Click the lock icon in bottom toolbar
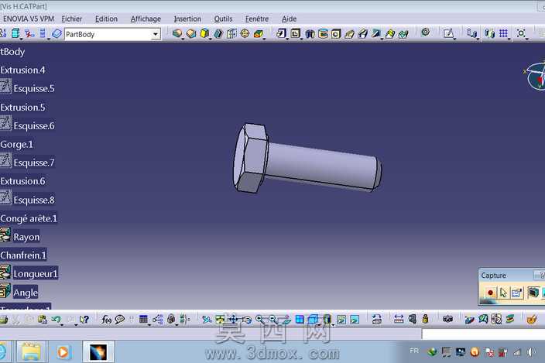The height and width of the screenshot is (363, 545). [171, 319]
